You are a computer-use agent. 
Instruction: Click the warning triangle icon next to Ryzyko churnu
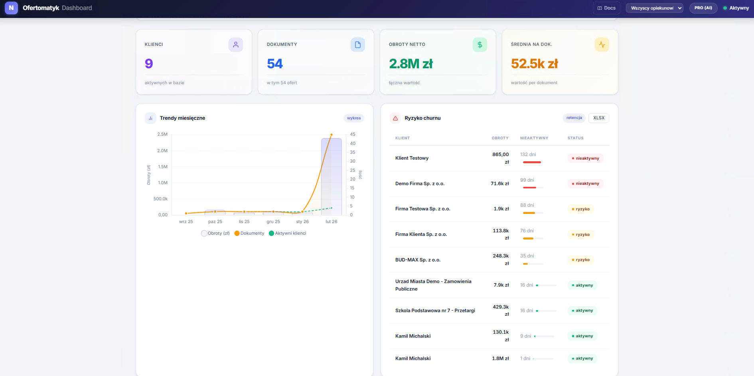coord(395,118)
